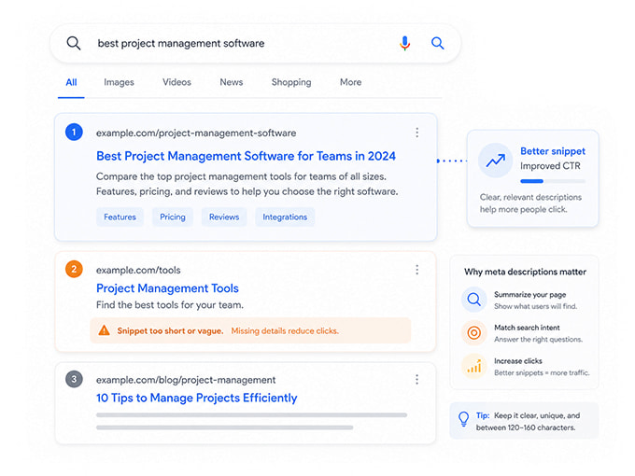
Task: Click the Find the best tools description
Action: tap(170, 305)
